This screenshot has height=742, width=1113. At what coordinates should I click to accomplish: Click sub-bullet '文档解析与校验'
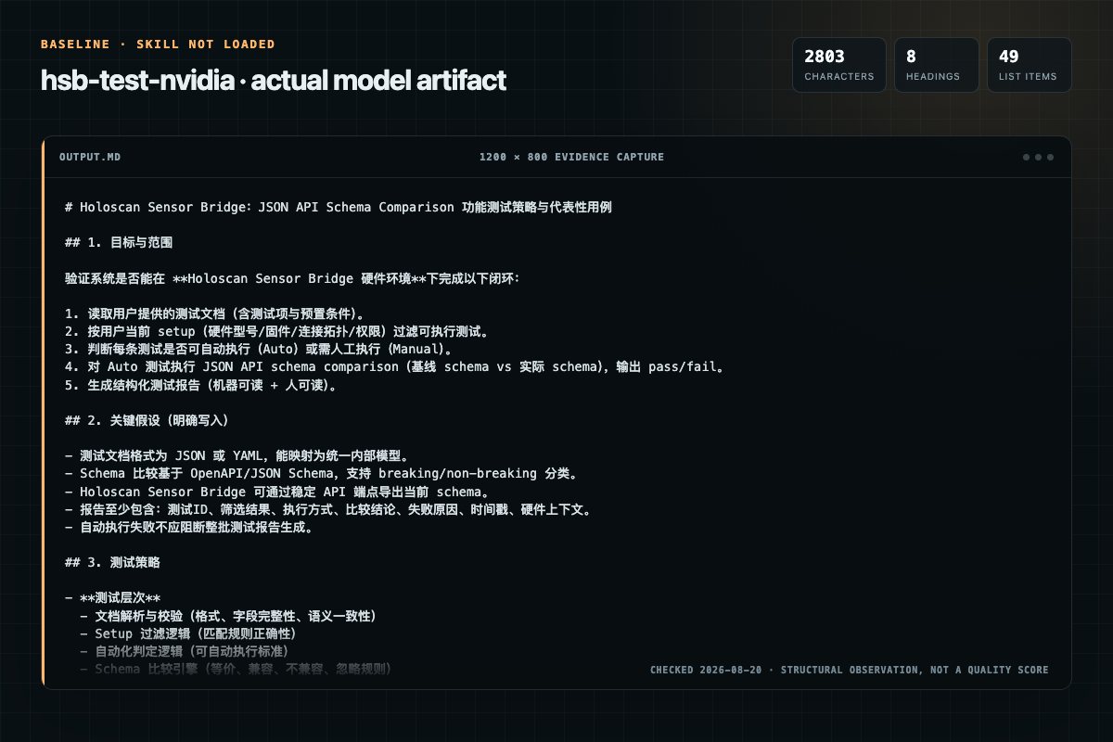[227, 615]
